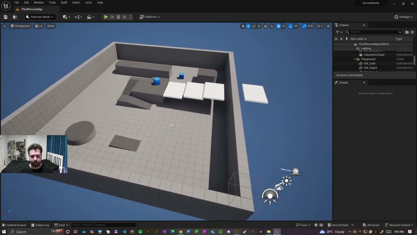The image size is (417, 235).
Task: Select VolumetricCloud actor in Outliner
Action: [374, 55]
